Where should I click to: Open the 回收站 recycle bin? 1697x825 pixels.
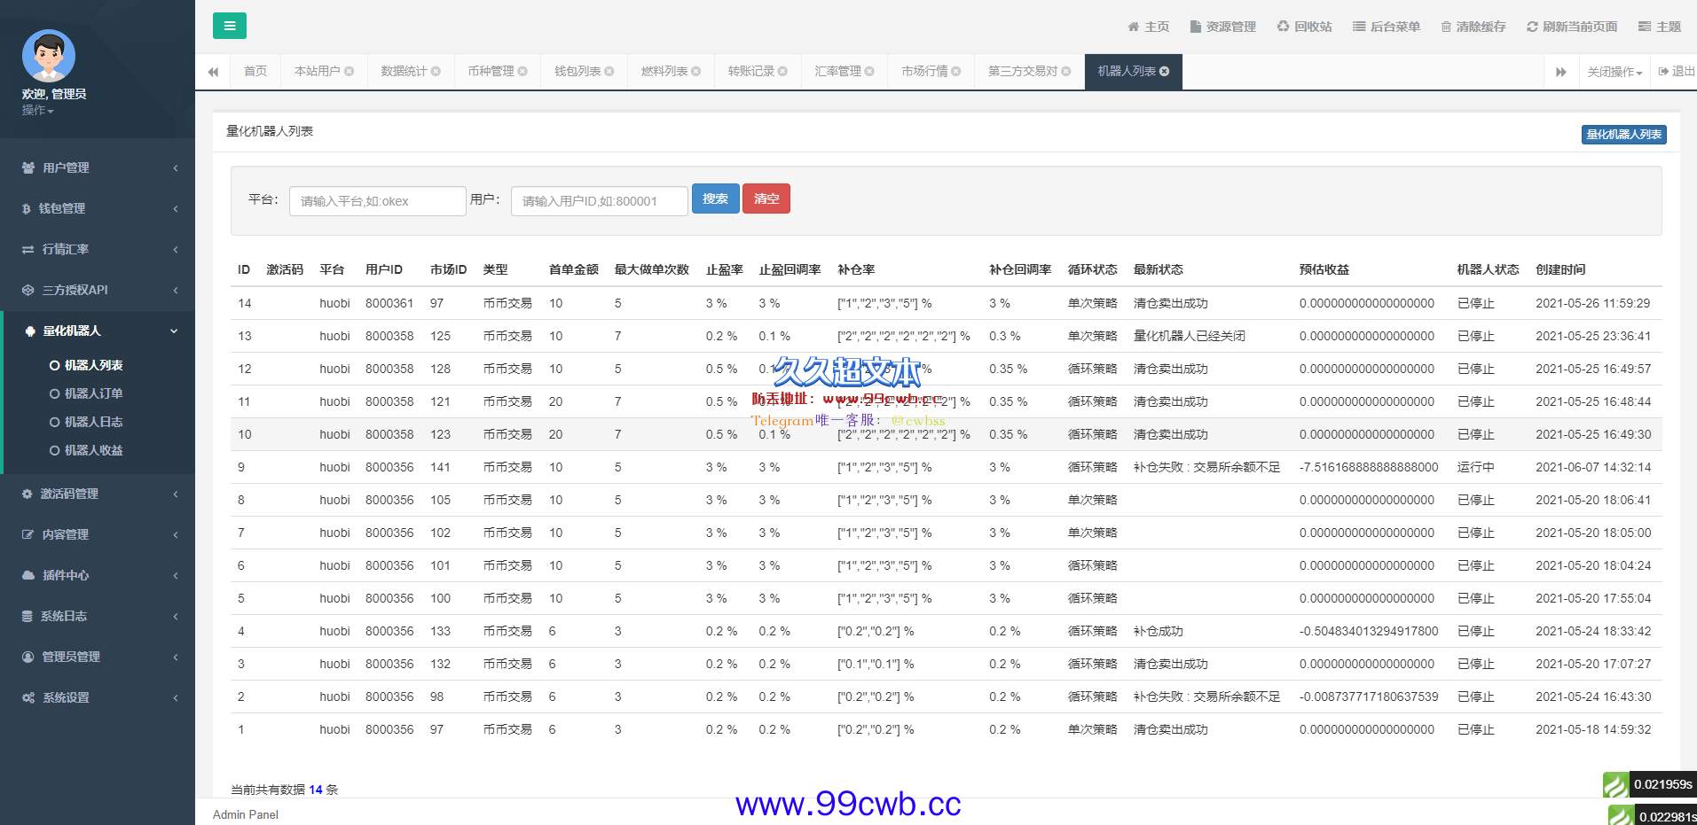point(1304,27)
